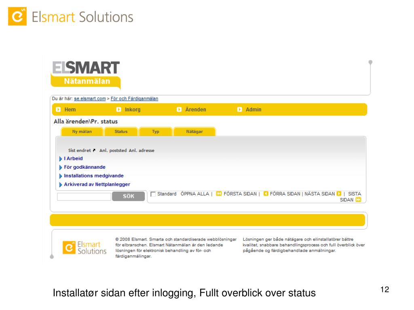The image size is (414, 310).
Task: Switch to the Status tab
Action: 121,132
